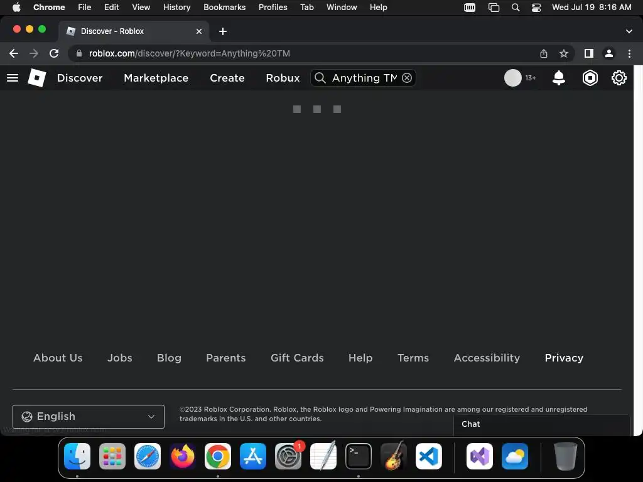
Task: Open the Chat panel
Action: pos(541,424)
